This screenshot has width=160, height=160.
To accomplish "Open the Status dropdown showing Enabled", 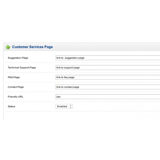I will (64, 107).
